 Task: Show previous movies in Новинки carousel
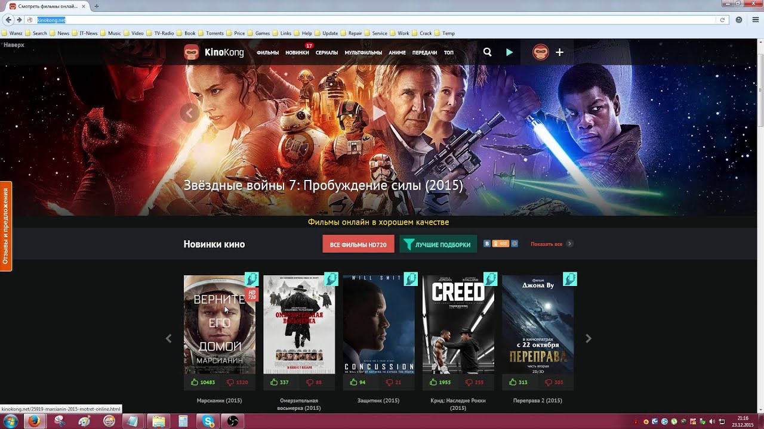[168, 338]
